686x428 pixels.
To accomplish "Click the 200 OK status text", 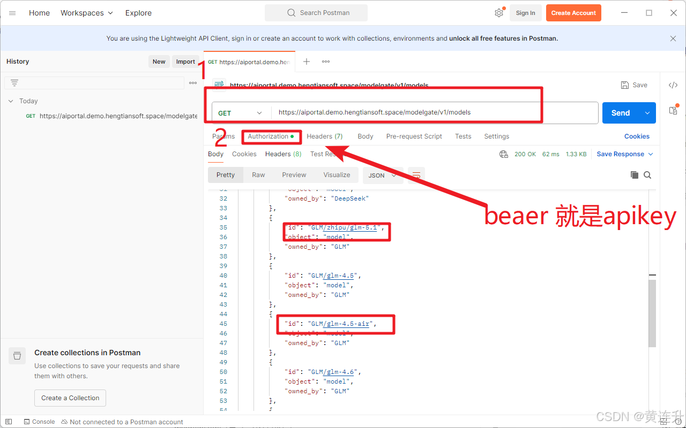I will coord(525,154).
